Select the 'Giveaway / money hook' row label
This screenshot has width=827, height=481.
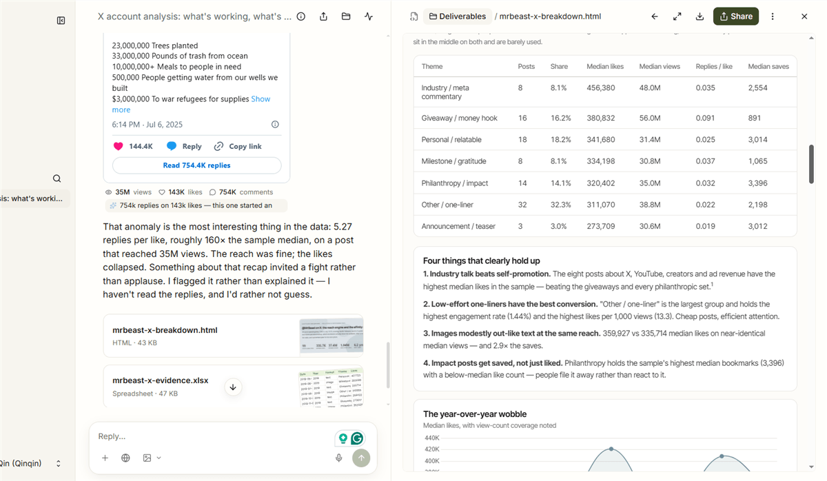(460, 119)
